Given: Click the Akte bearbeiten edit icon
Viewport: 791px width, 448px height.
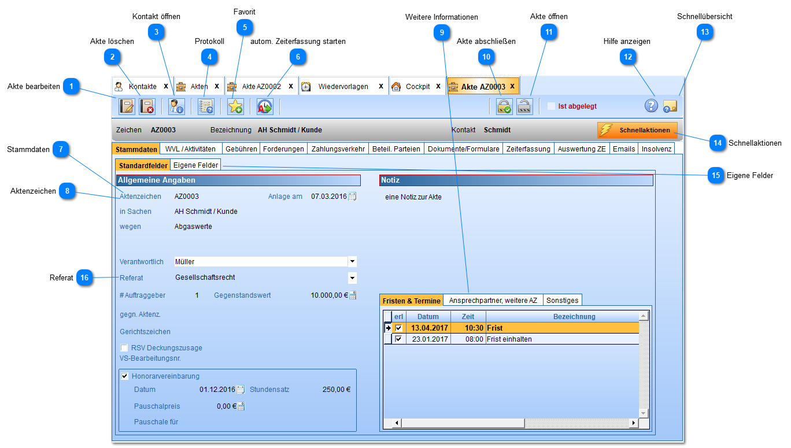Looking at the screenshot, I should pos(127,106).
